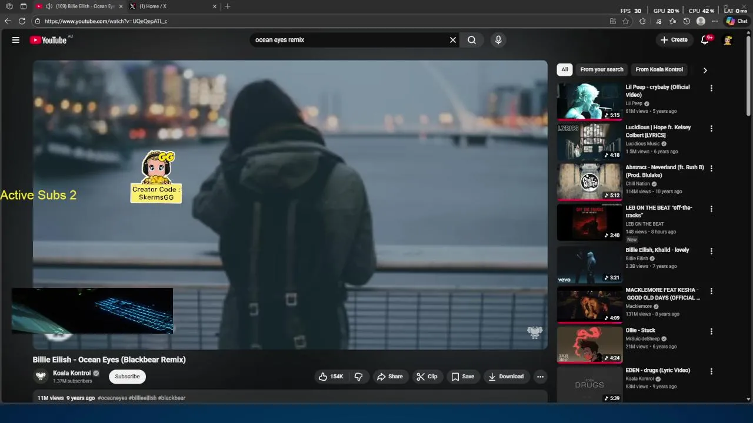Open Edge Settings and more menu
Image resolution: width=753 pixels, height=423 pixels.
click(715, 21)
